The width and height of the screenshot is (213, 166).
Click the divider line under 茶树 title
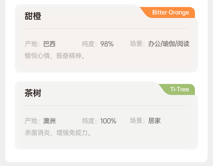coord(107,105)
